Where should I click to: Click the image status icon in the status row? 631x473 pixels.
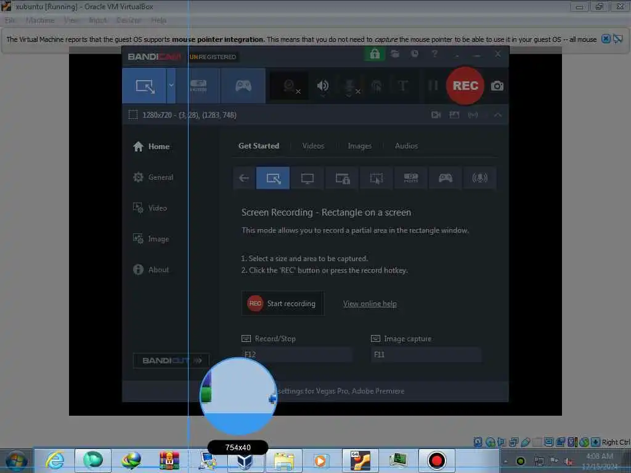pyautogui.click(x=454, y=115)
